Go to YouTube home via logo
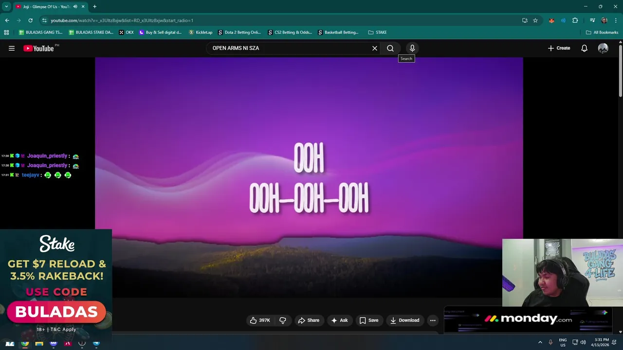 point(39,48)
